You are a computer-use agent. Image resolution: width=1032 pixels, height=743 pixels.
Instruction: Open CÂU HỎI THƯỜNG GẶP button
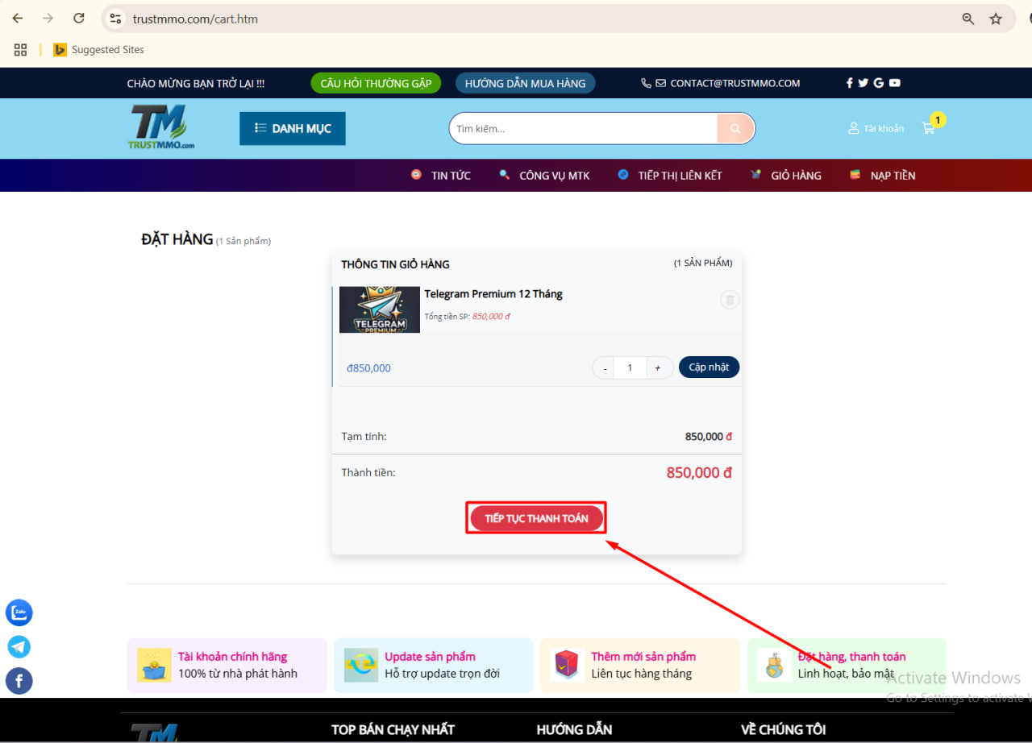coord(376,83)
